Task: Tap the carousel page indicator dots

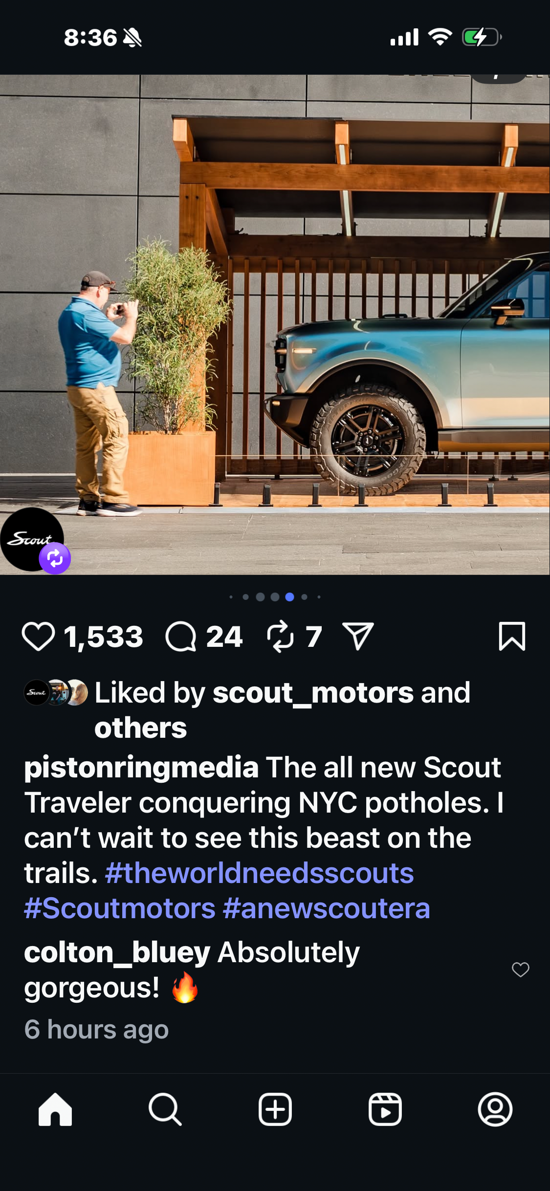Action: [275, 596]
